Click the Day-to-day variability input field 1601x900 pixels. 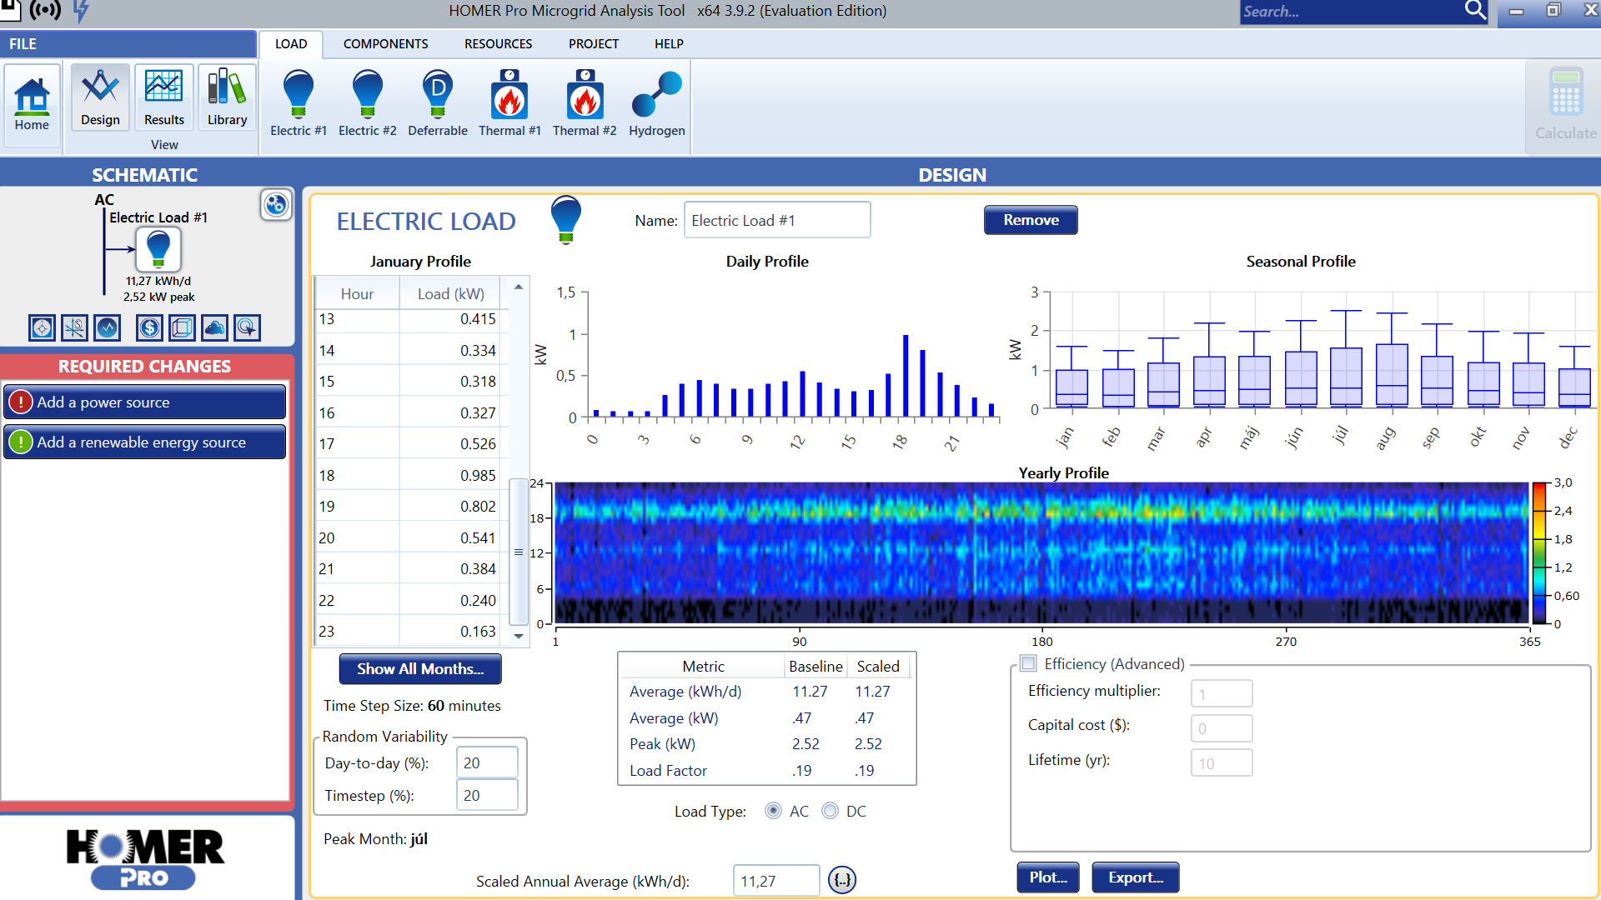tap(487, 762)
